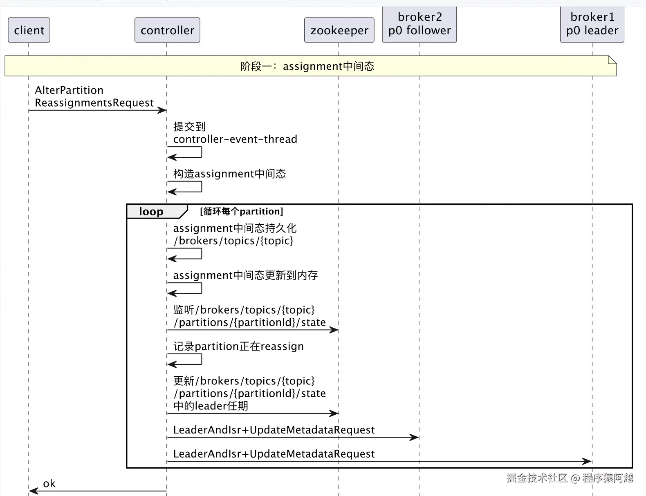
Task: Click the self-arrow under "记录partition正在reassign"
Action: pyautogui.click(x=184, y=359)
